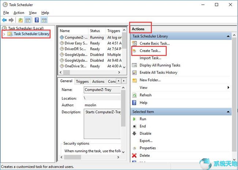238x170 pixels.
Task: Click the Description text box
Action: tap(103, 124)
